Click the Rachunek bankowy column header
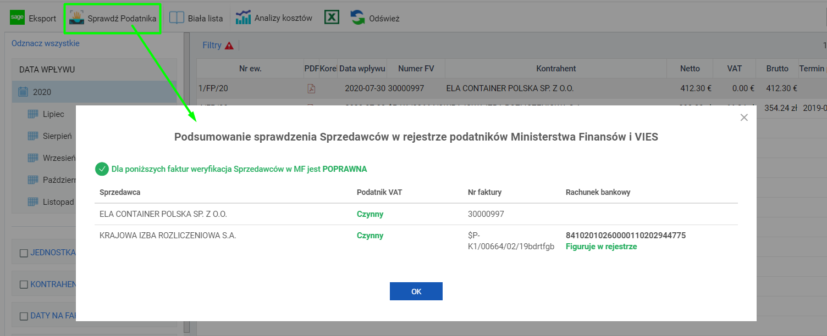Viewport: 827px width, 336px height. coord(598,192)
